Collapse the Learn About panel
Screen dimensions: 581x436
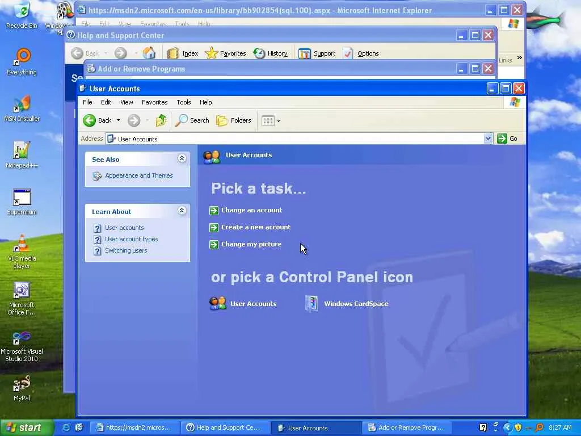182,211
